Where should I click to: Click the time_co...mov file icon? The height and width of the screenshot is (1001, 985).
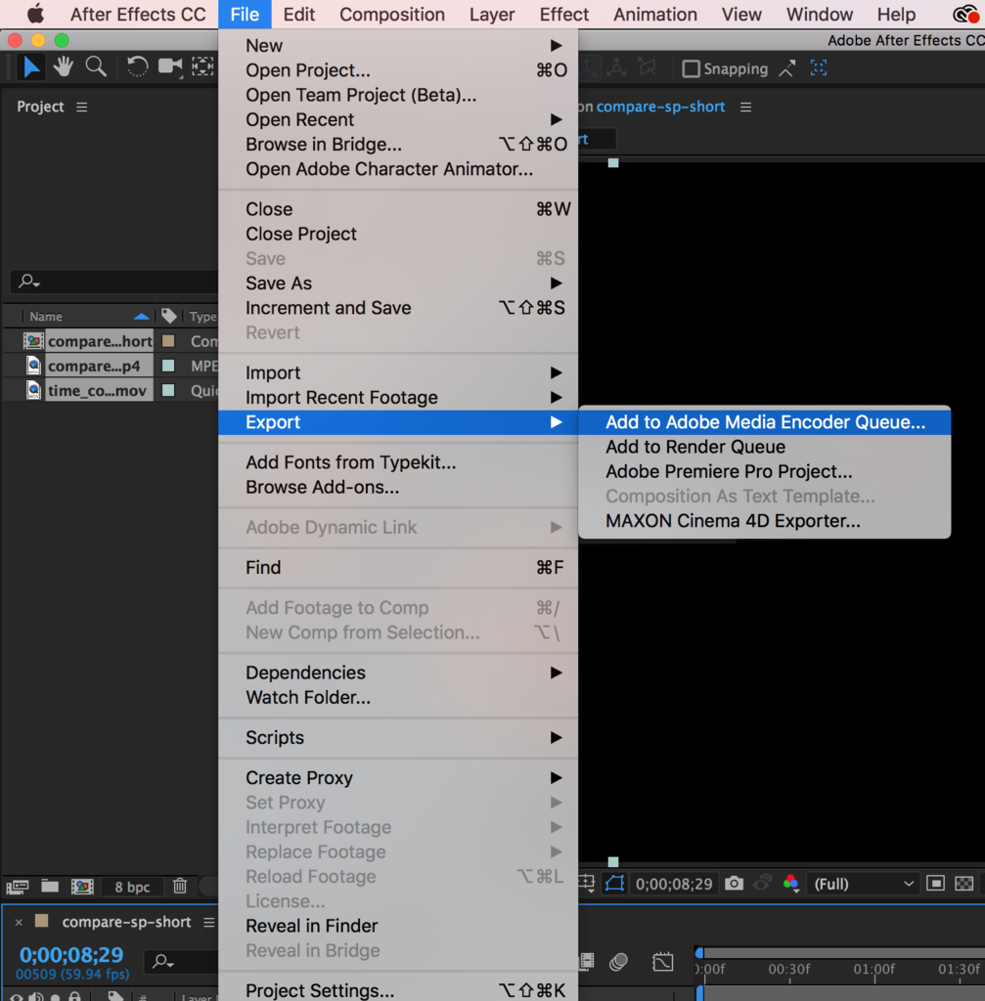[x=34, y=390]
